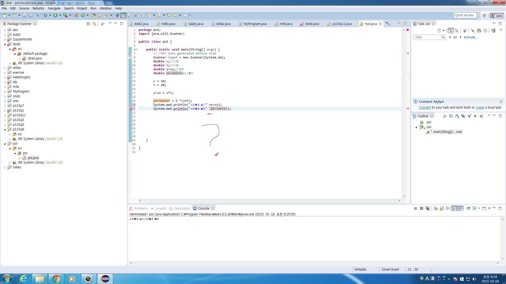Screen dimensions: 506x284
Task: Open Google Chrome from the taskbar
Action: click(56, 279)
